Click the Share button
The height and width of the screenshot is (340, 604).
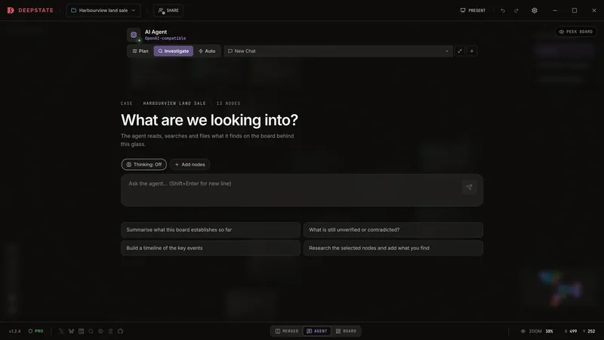168,11
